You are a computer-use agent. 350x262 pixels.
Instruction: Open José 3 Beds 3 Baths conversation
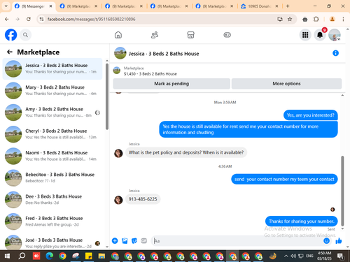[x=52, y=242]
